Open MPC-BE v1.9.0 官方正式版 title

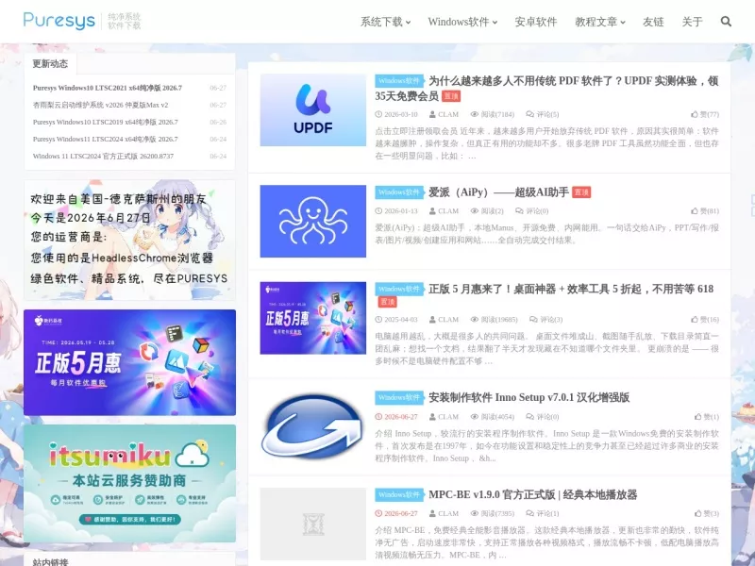[532, 494]
